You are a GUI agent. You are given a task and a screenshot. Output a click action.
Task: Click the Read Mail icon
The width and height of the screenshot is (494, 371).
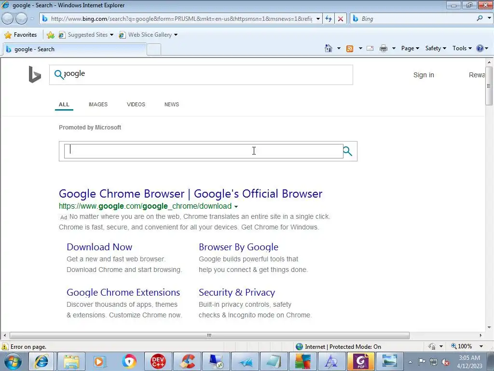click(370, 48)
